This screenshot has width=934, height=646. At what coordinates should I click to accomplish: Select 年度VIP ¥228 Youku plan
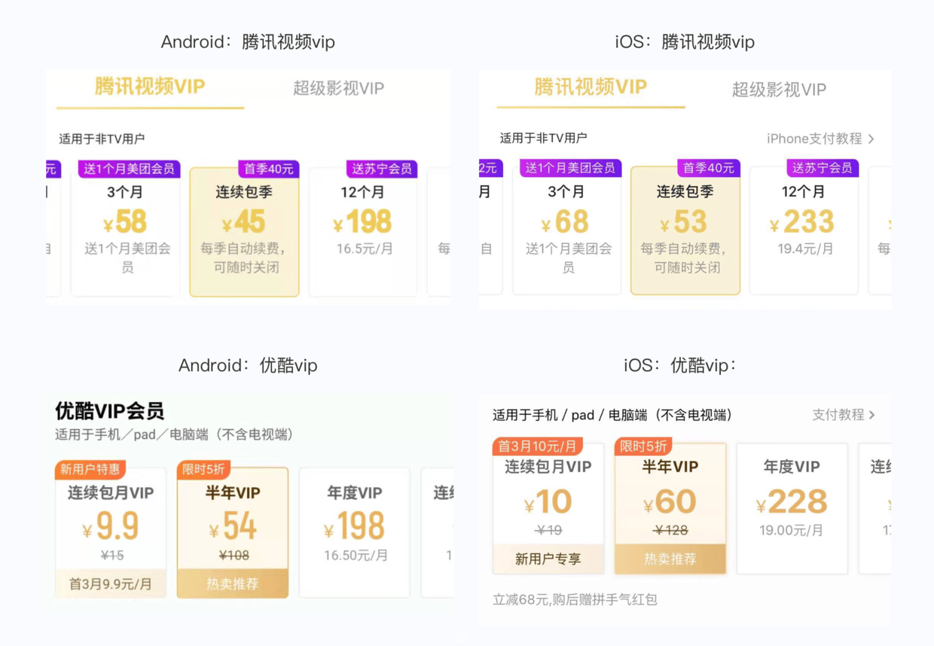click(x=792, y=508)
